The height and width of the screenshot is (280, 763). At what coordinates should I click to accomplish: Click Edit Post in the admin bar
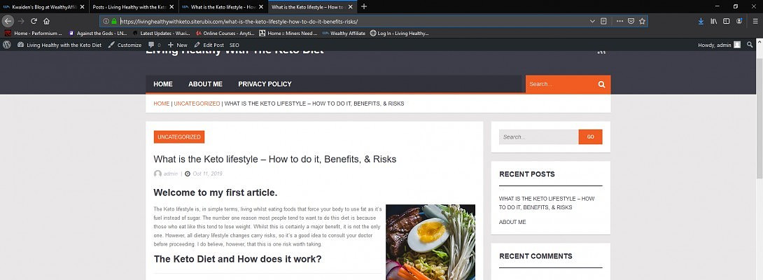pos(209,45)
